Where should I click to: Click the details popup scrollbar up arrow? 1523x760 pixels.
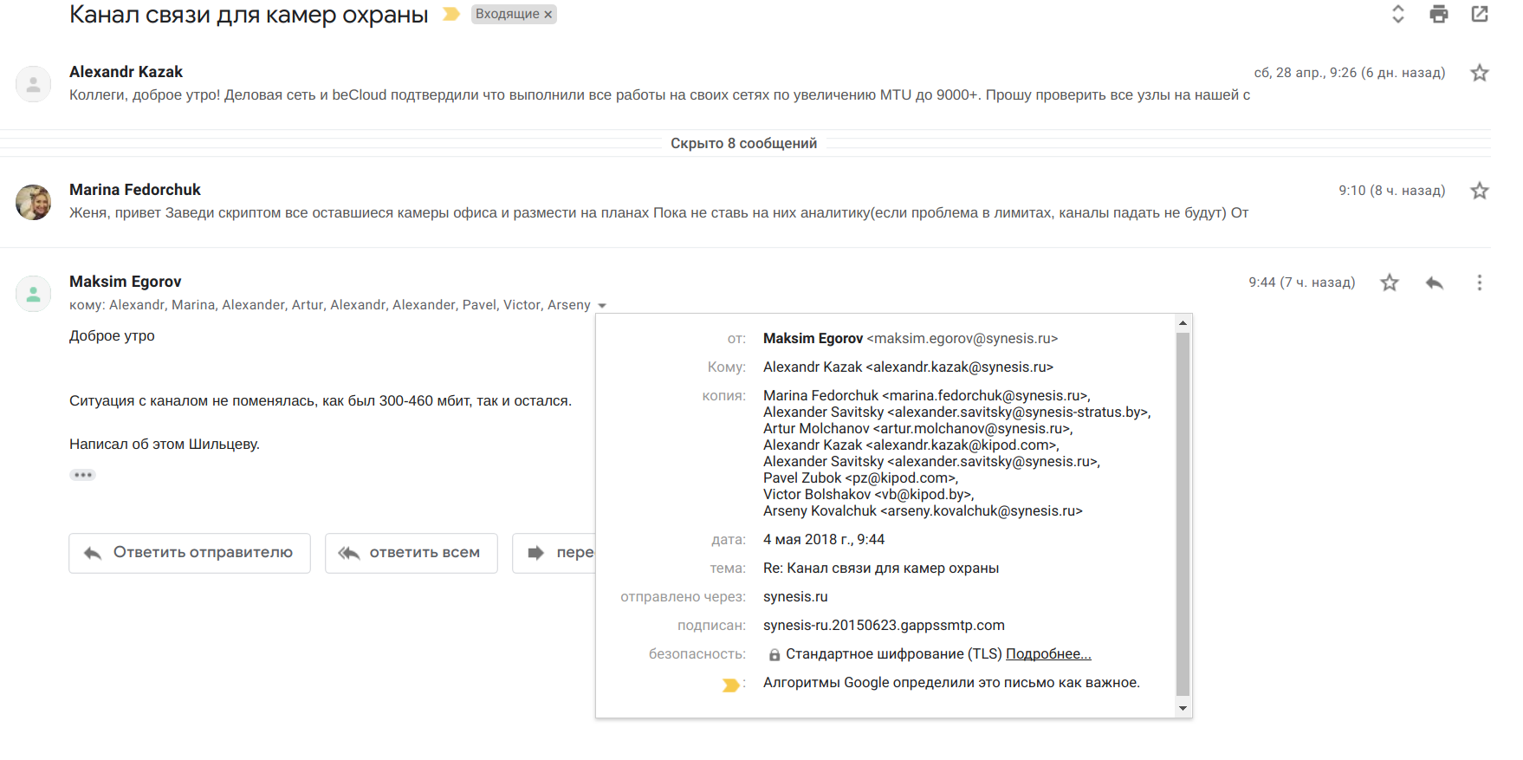click(x=1183, y=323)
